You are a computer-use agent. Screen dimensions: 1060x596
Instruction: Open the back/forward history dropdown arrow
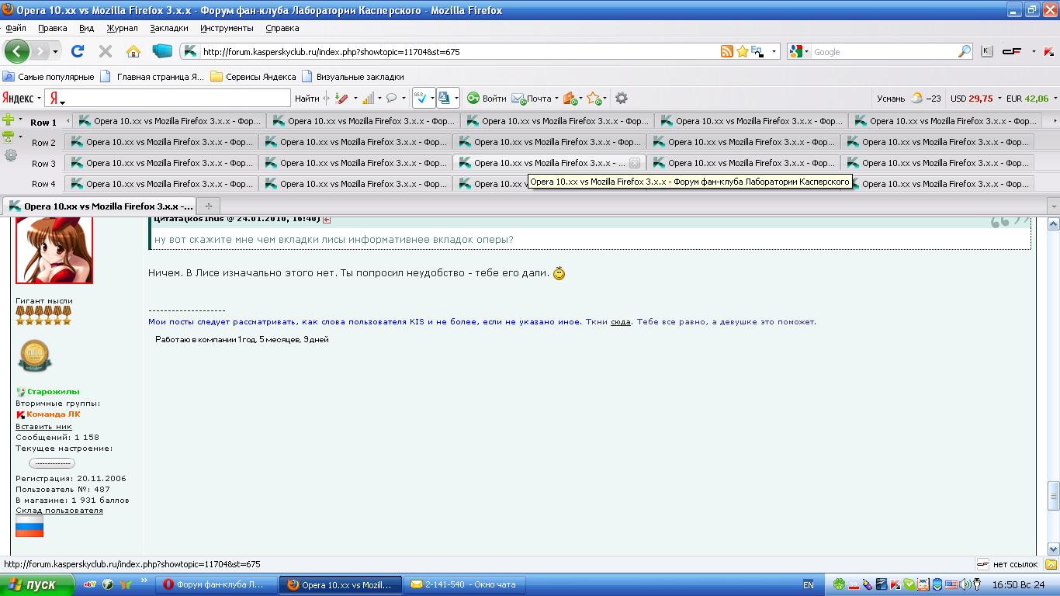(x=55, y=52)
